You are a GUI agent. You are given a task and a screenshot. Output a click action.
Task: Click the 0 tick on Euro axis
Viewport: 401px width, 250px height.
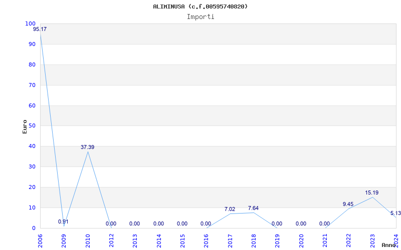[x=34, y=228]
